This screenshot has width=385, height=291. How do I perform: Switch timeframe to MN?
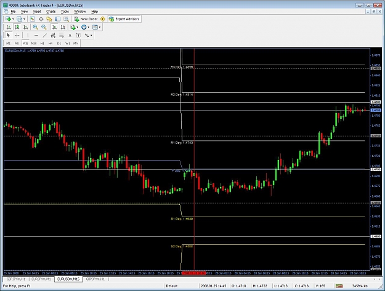[x=76, y=44]
